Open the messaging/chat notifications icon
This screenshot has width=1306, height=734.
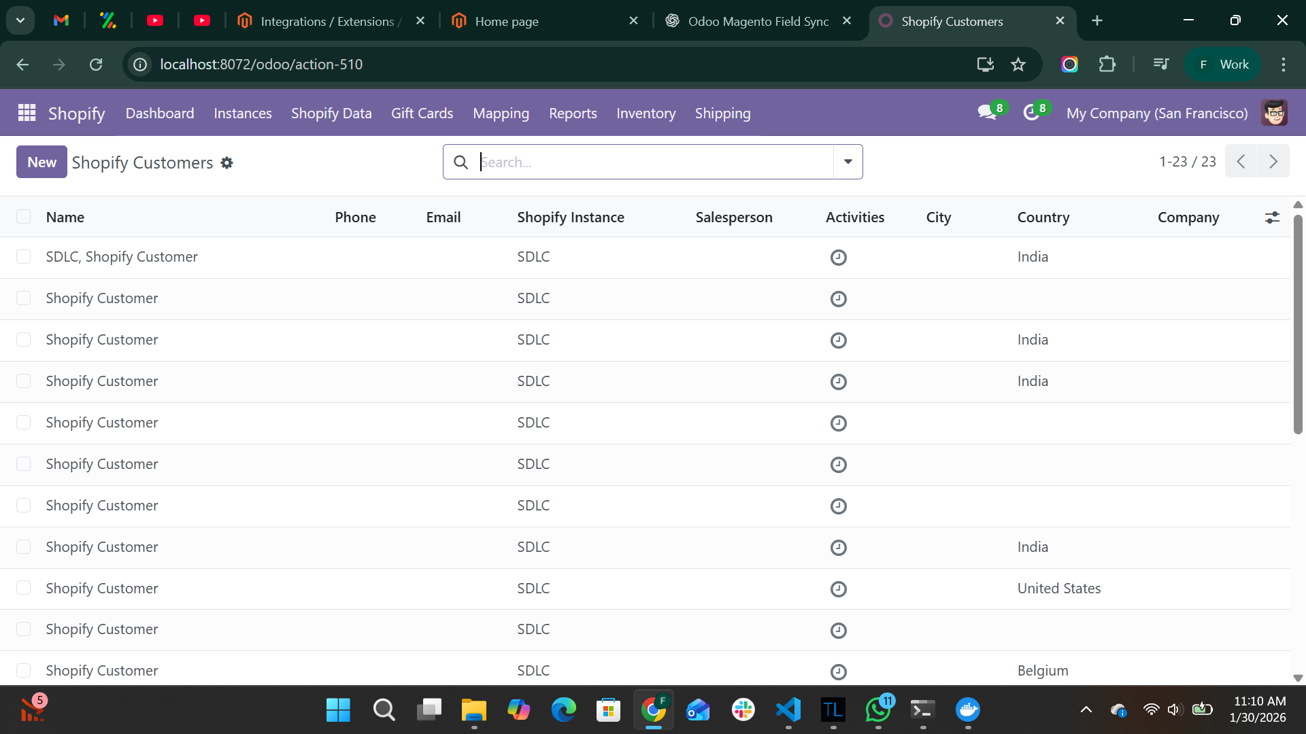988,113
